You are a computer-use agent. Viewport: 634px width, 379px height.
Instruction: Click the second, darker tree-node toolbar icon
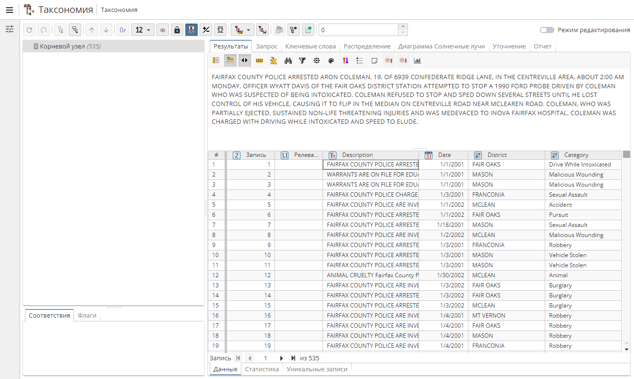tap(75, 30)
